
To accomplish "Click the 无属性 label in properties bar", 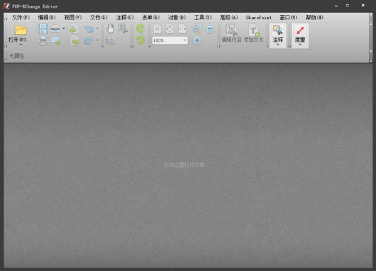I will point(17,56).
